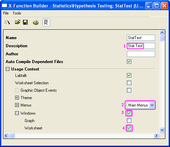
Task: Click the Graph label under Windows
Action: (x=30, y=121)
